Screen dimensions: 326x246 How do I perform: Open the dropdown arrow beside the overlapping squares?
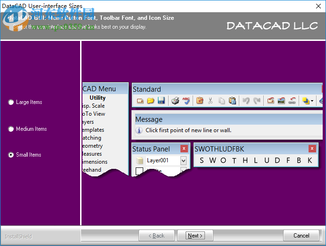tap(312, 101)
